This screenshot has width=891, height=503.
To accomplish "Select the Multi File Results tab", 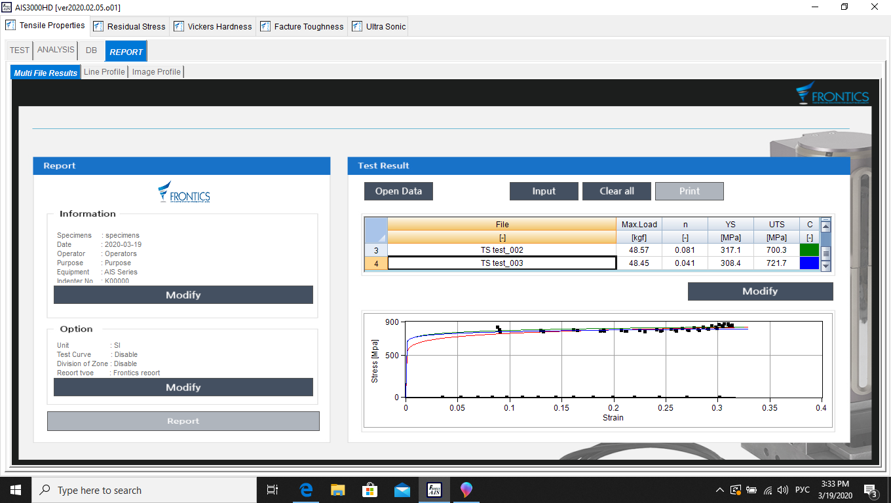I will (45, 72).
